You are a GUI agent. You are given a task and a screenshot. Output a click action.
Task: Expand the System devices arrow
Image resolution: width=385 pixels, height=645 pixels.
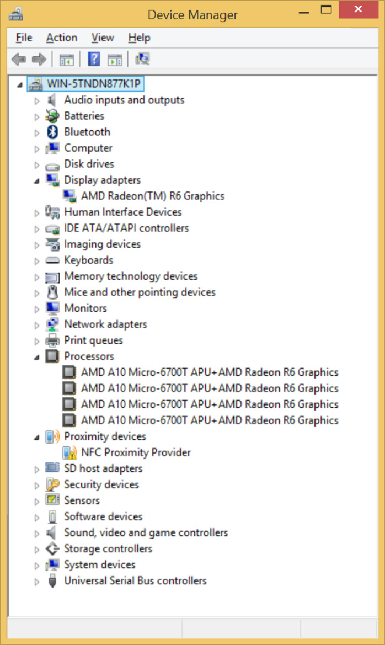coord(36,566)
